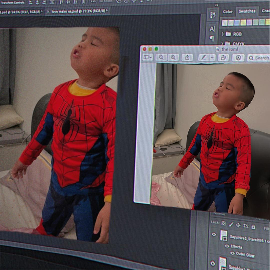Enable the lock all padlock for layer
Screen dimensions: 270x270
point(253,227)
